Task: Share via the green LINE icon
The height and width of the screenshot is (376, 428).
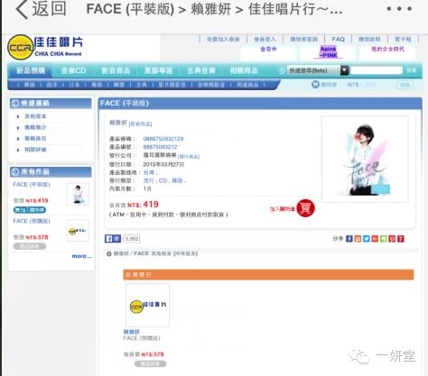Action: pyautogui.click(x=383, y=239)
